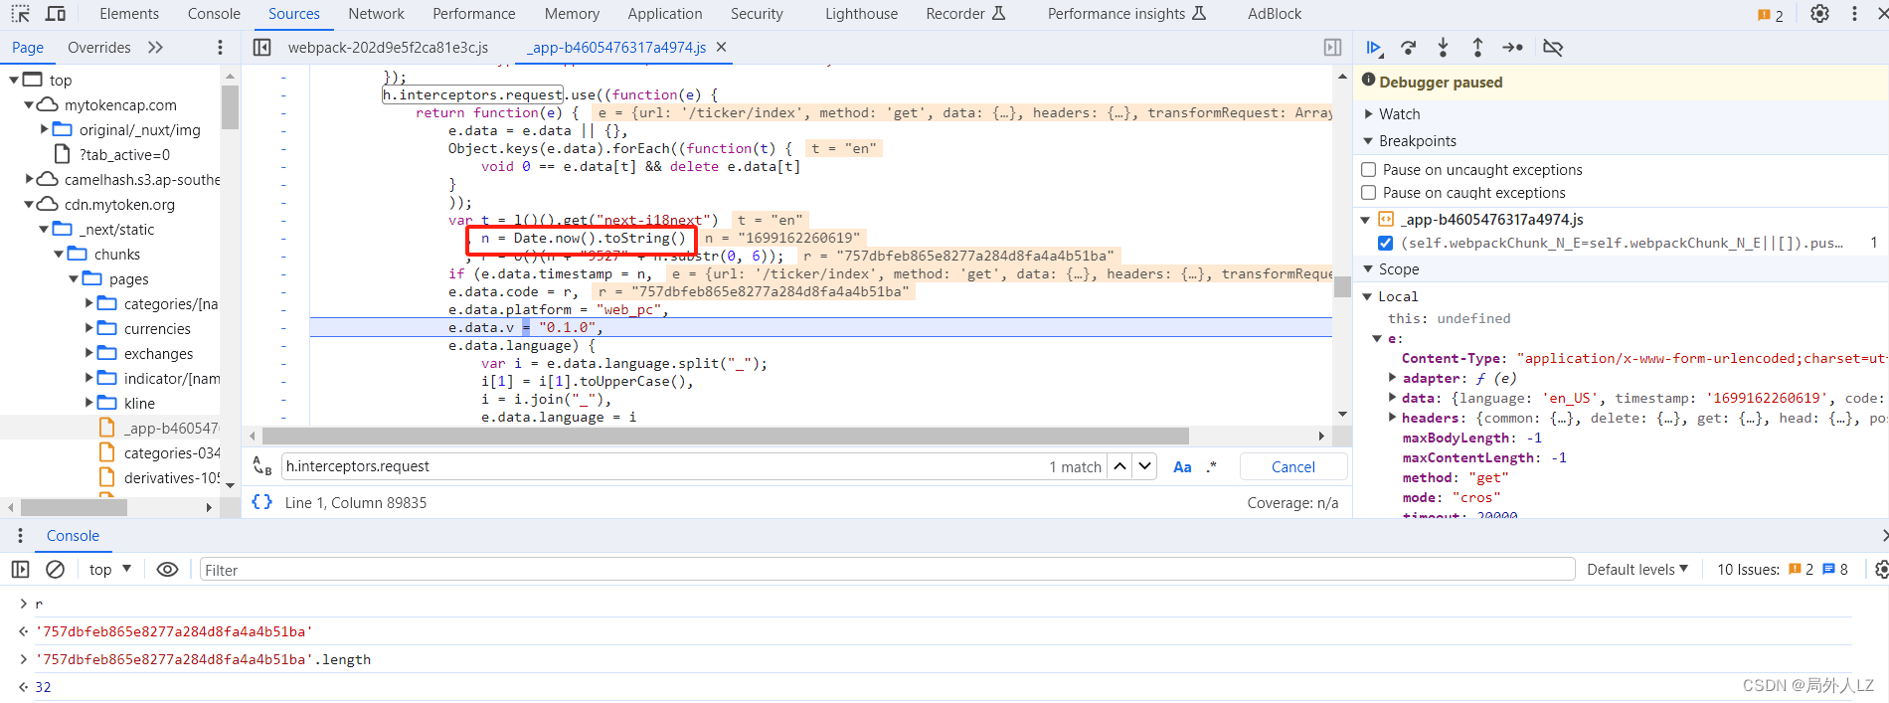Switch to webpack-202d9e5f2ca81e3c.js file tab
The width and height of the screenshot is (1889, 703).
388,48
